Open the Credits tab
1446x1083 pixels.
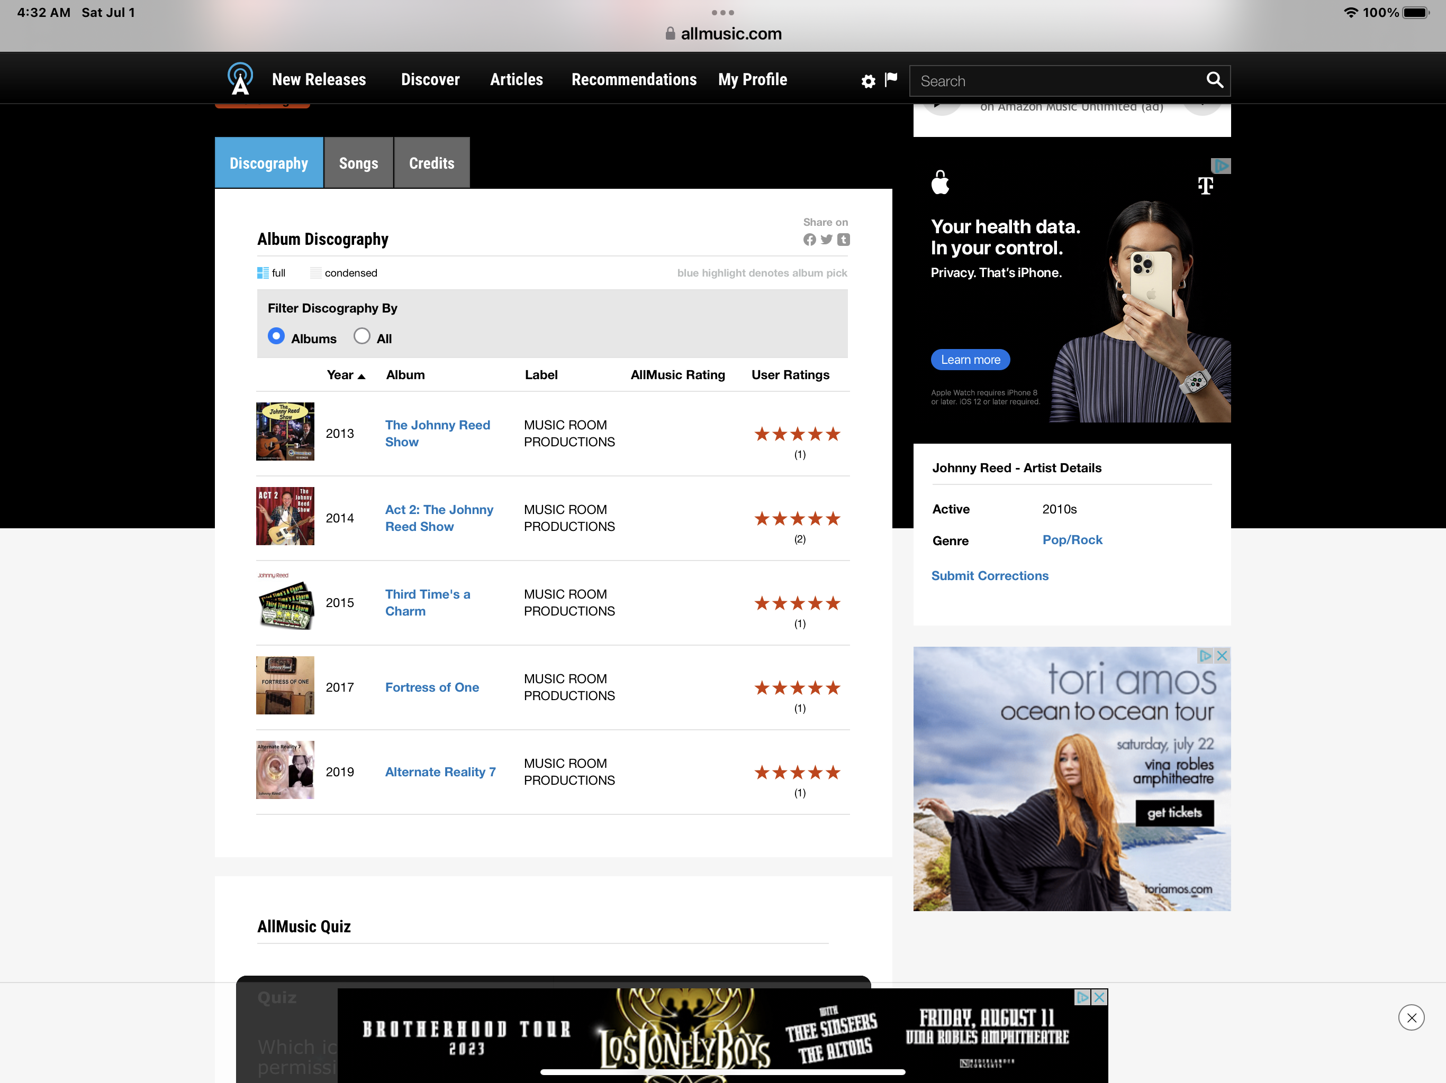[x=431, y=163]
